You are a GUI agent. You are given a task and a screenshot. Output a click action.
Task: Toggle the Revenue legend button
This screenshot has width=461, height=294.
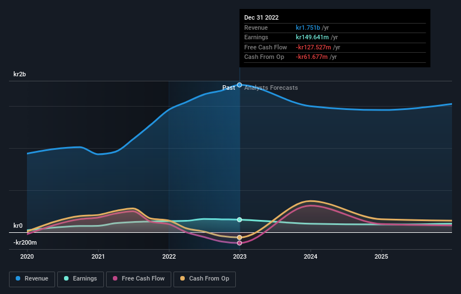pos(32,279)
